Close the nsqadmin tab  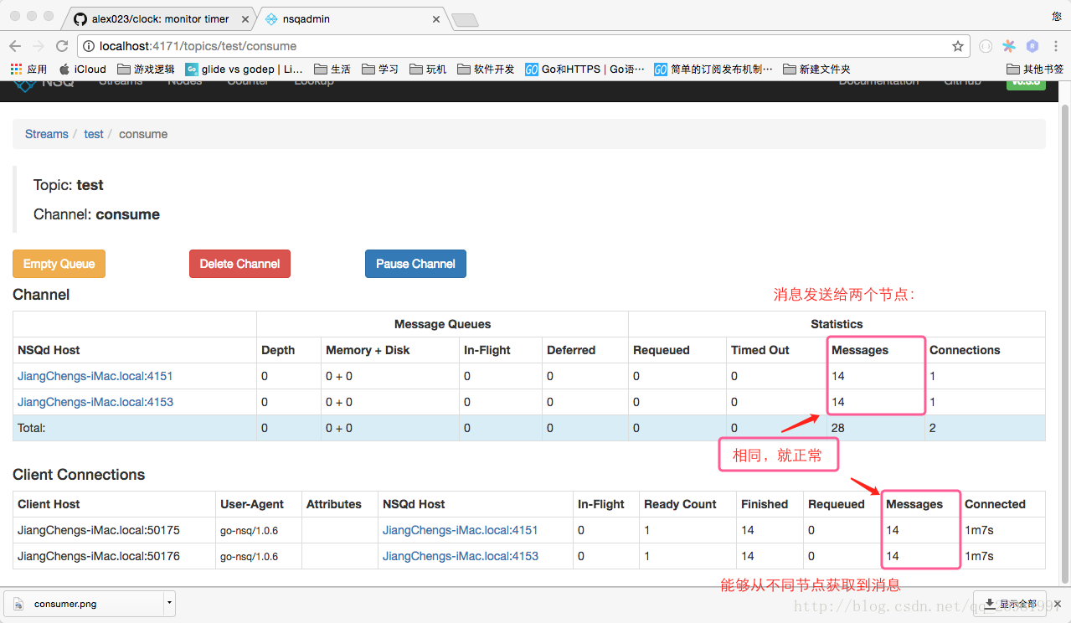coord(436,18)
